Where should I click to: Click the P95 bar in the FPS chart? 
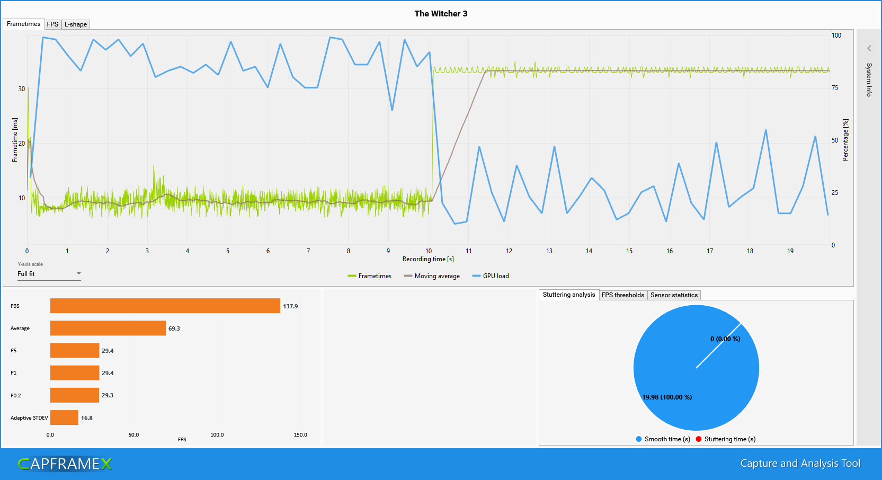coord(164,306)
